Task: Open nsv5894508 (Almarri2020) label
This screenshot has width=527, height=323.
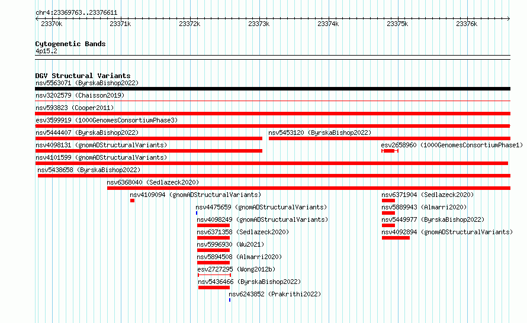Action: 239,257
